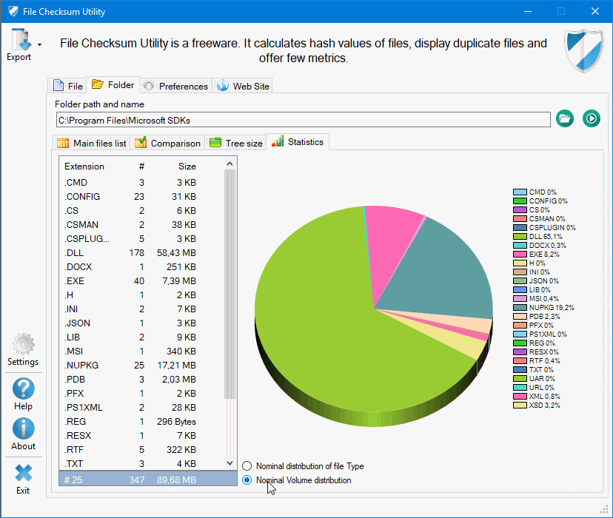Click the Size column header
613x518 pixels.
[x=187, y=166]
